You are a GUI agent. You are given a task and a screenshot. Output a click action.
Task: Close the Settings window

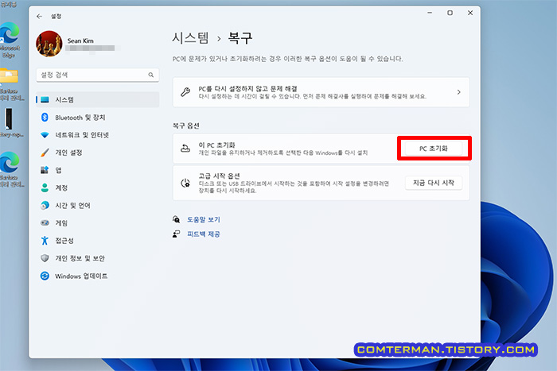470,13
